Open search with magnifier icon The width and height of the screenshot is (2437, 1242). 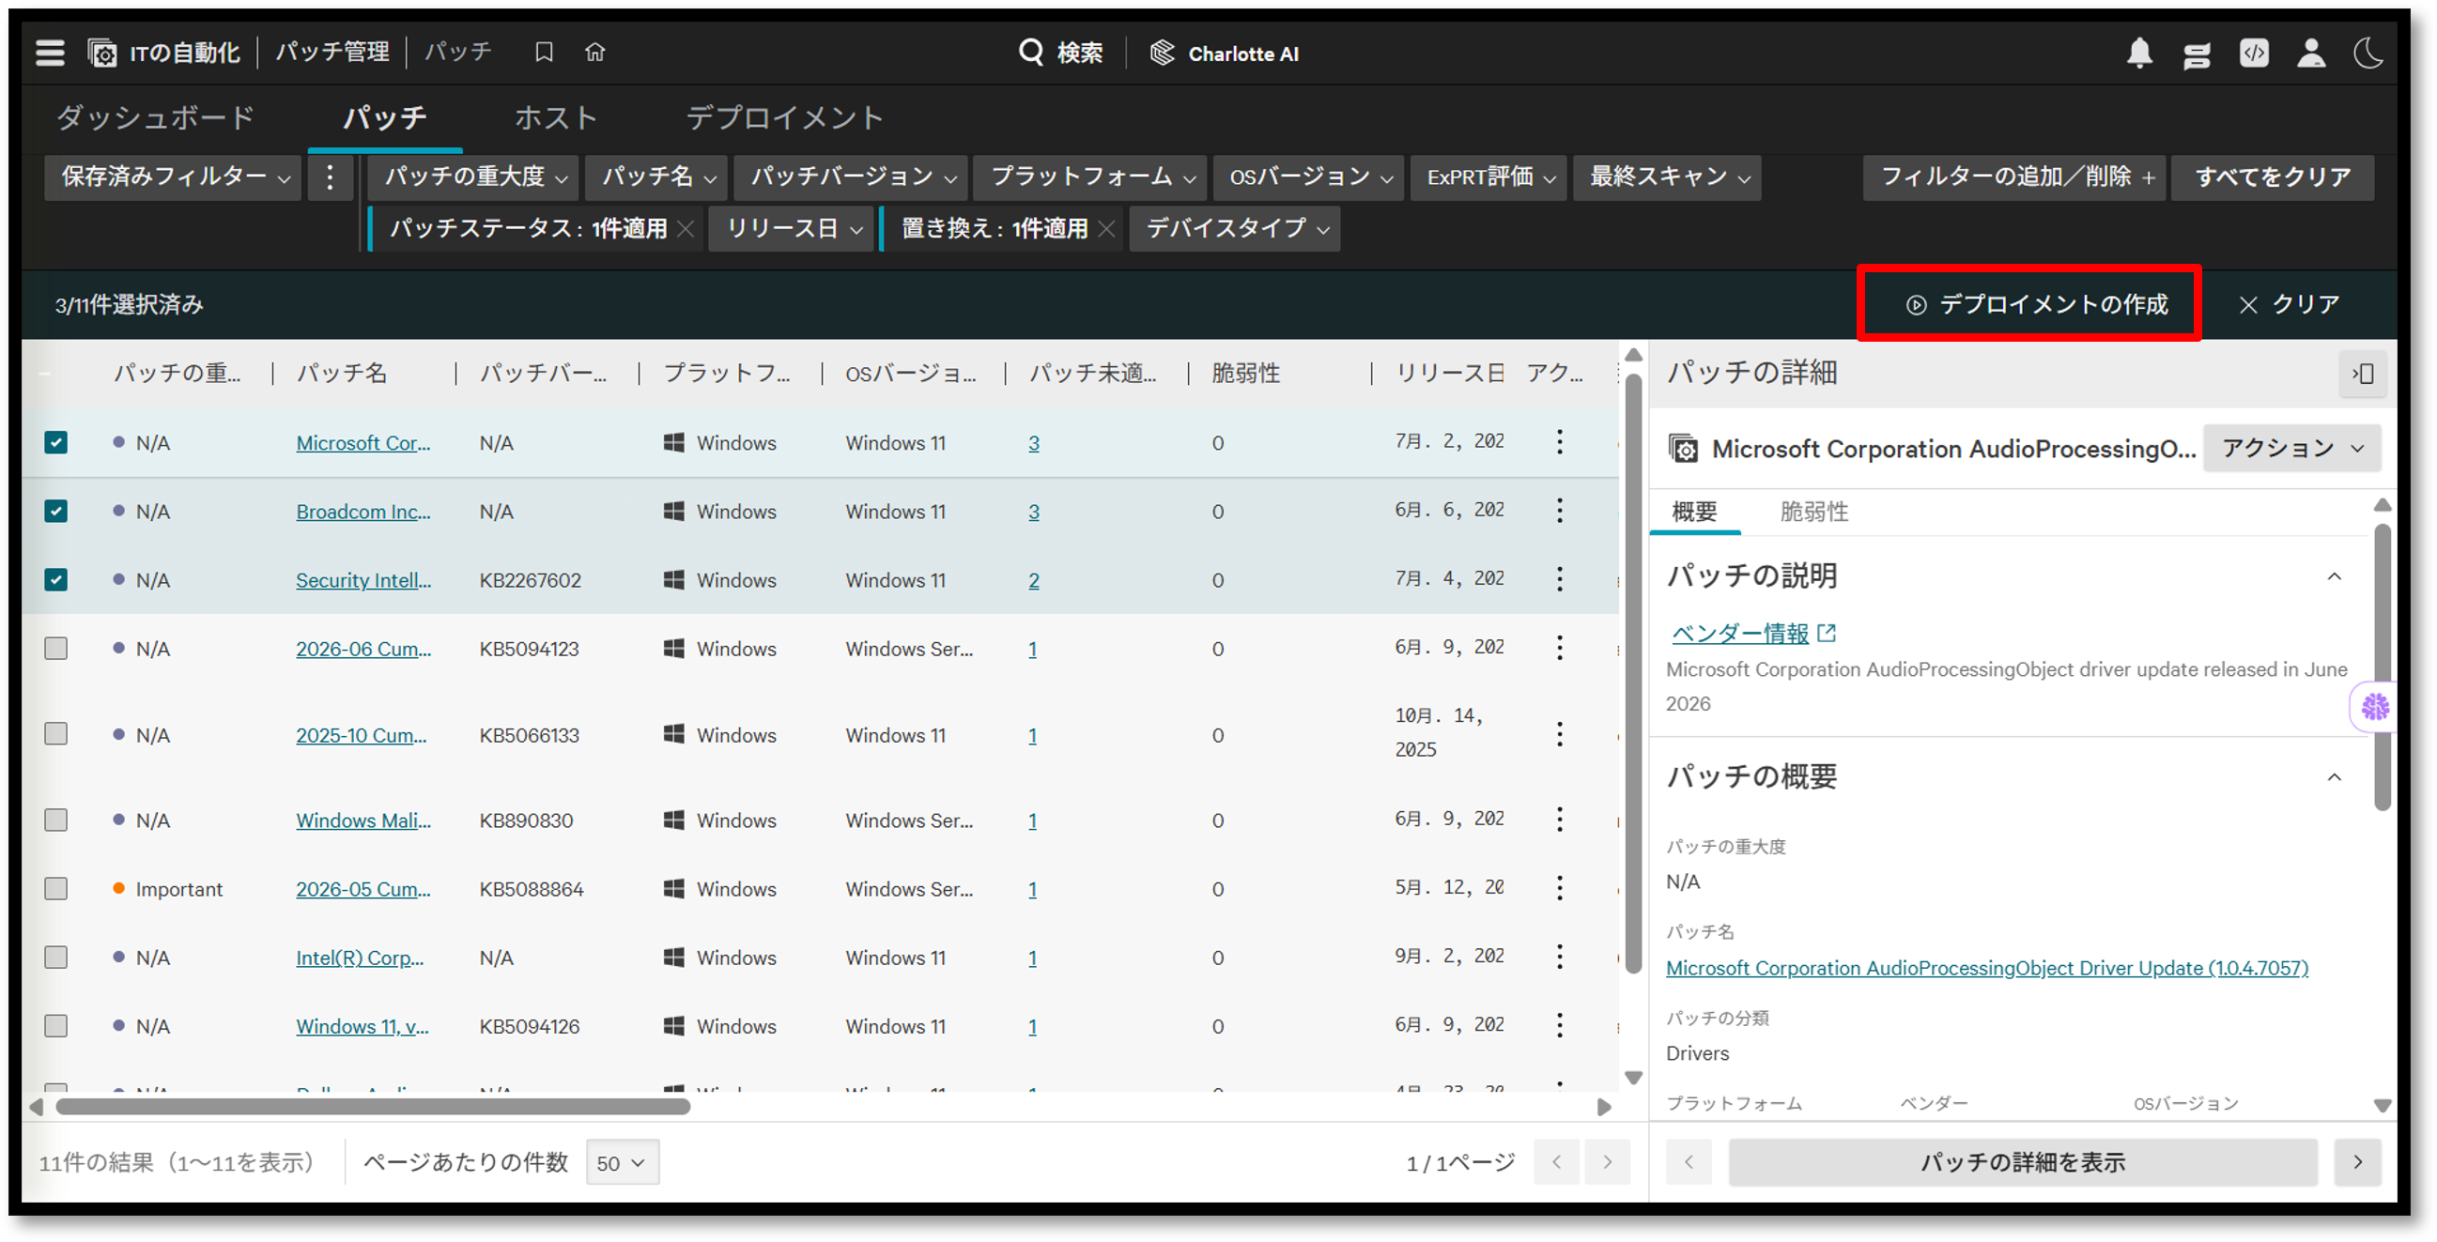(x=1031, y=52)
